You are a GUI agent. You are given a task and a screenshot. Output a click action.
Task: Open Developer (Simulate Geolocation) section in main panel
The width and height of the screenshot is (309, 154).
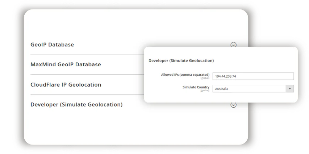[76, 104]
